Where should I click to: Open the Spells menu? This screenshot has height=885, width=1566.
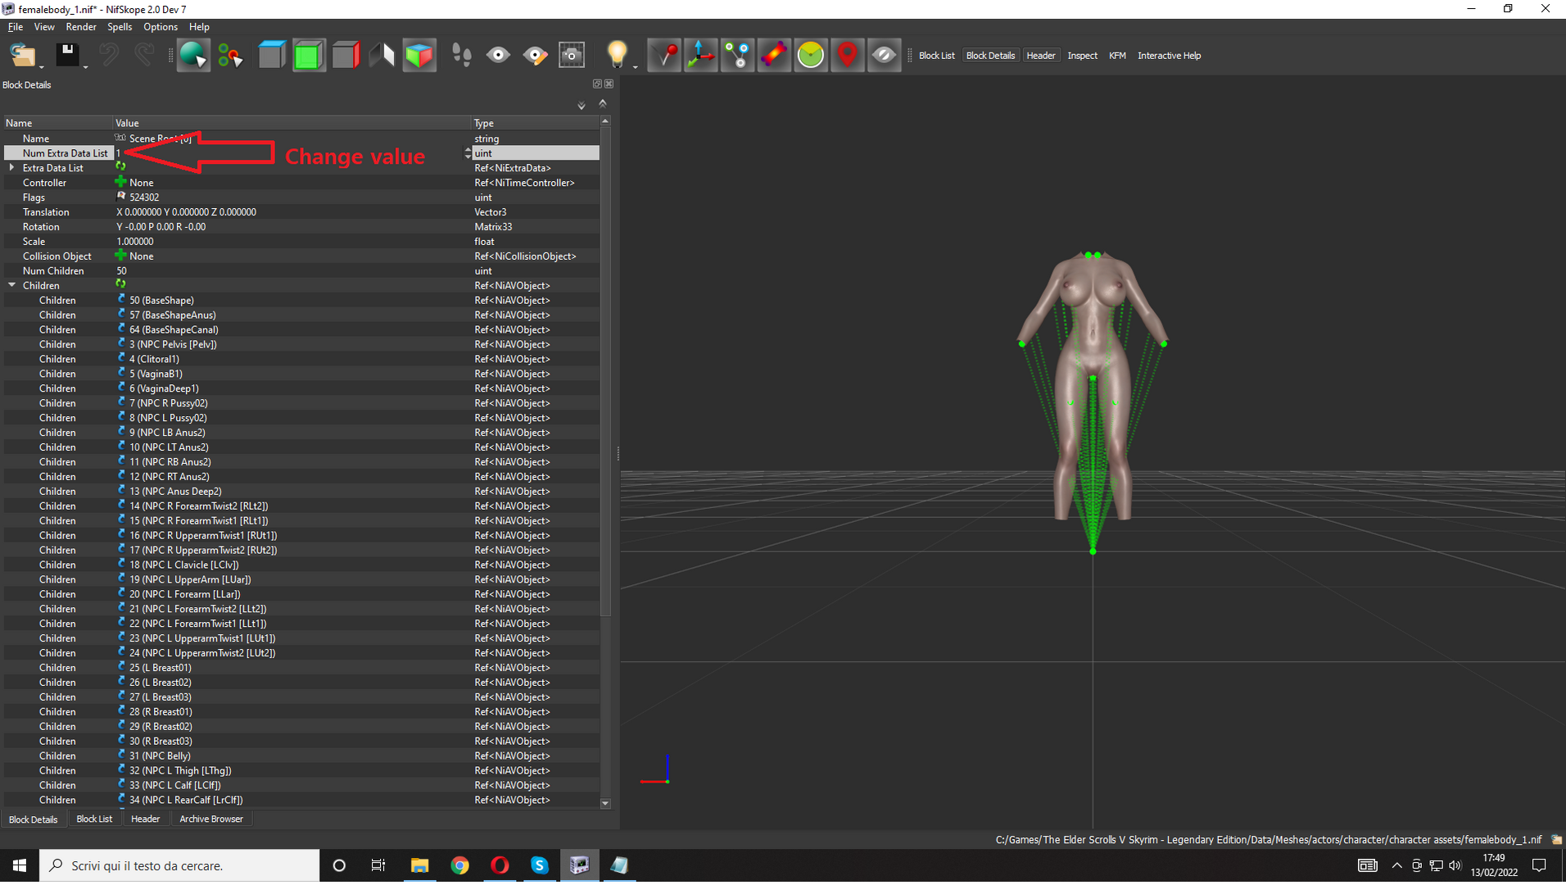coord(119,26)
